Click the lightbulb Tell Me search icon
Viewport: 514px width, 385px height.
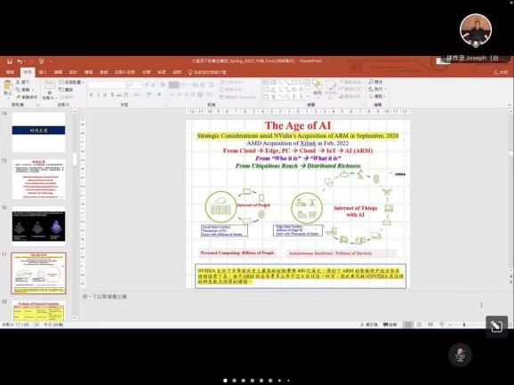click(190, 72)
